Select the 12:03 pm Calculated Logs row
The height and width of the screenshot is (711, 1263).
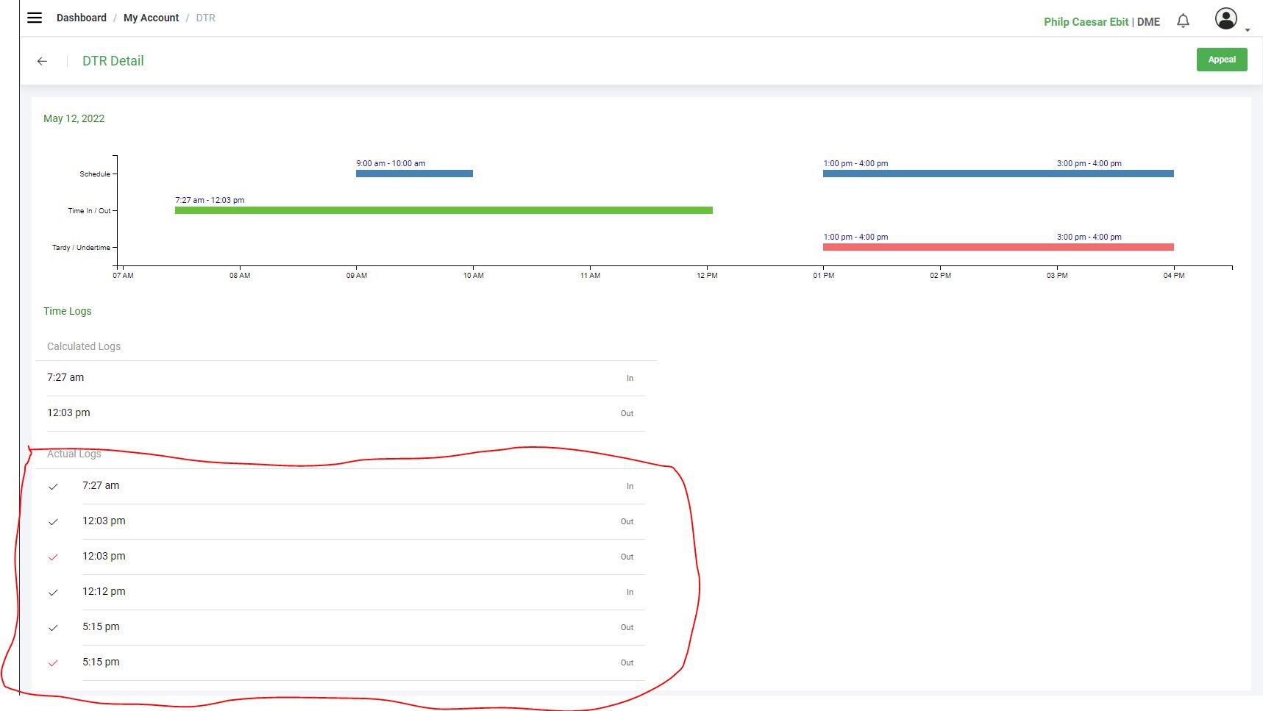[340, 413]
